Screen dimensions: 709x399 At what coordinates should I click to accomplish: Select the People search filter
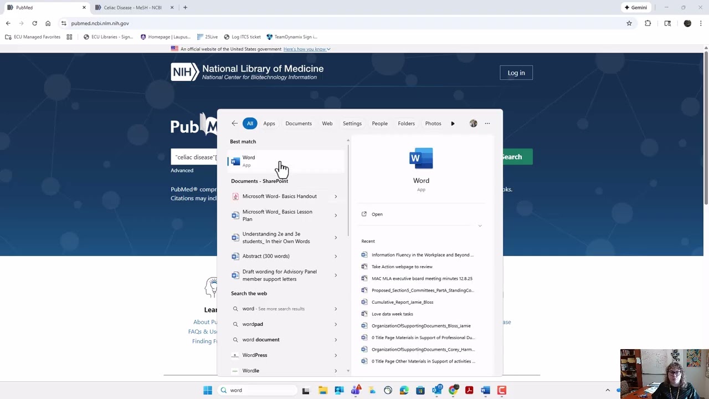[x=380, y=124]
